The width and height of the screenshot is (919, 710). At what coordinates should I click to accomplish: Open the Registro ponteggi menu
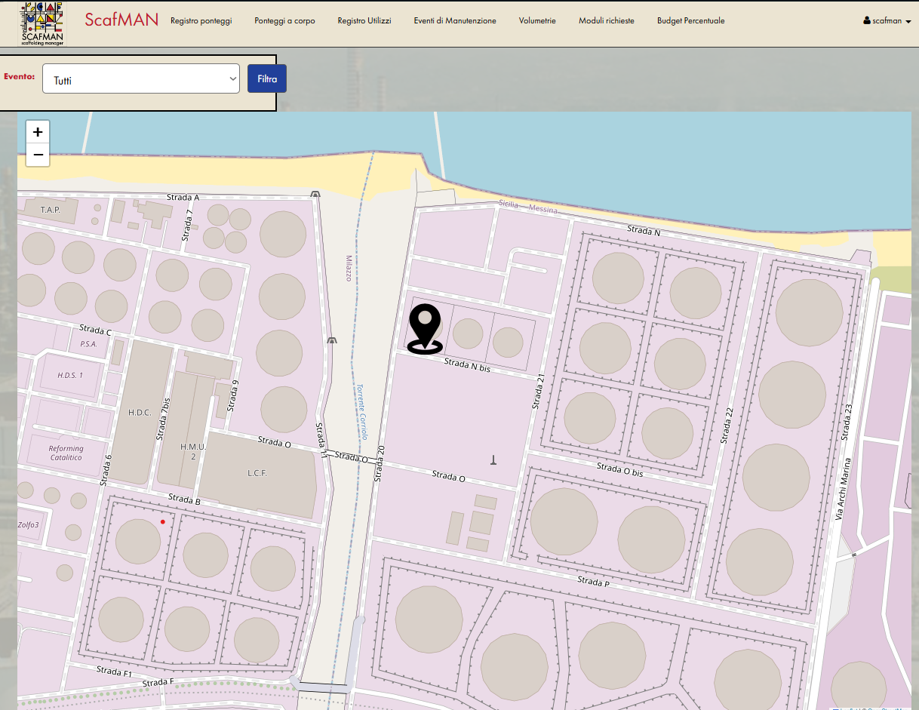[x=201, y=21]
